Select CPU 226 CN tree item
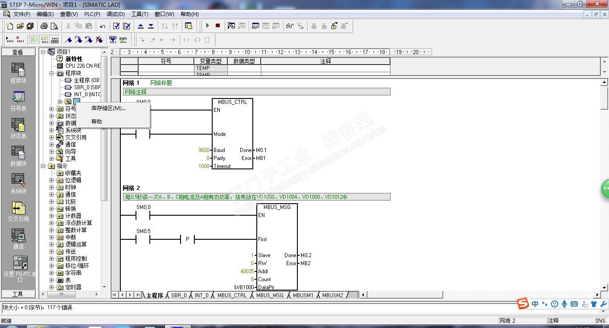 82,66
